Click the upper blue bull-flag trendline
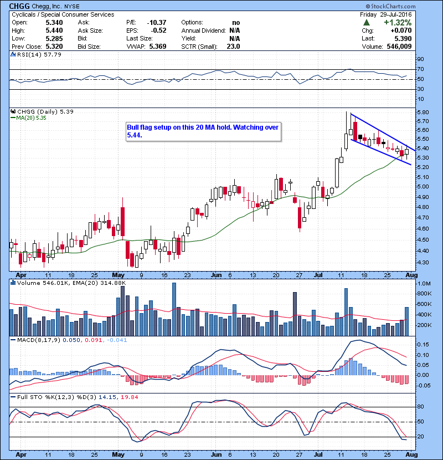 coord(383,132)
